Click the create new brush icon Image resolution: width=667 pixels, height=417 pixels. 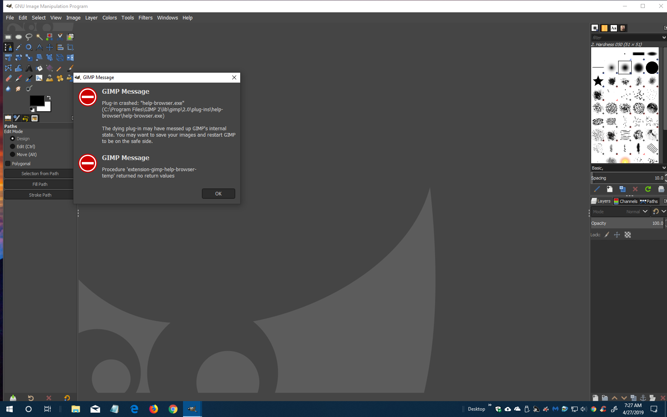pos(609,189)
